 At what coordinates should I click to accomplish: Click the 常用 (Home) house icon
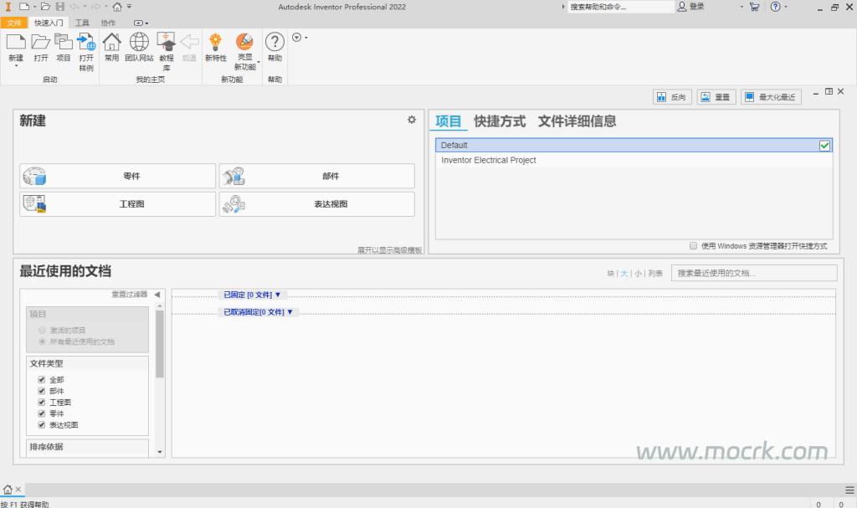tap(112, 42)
